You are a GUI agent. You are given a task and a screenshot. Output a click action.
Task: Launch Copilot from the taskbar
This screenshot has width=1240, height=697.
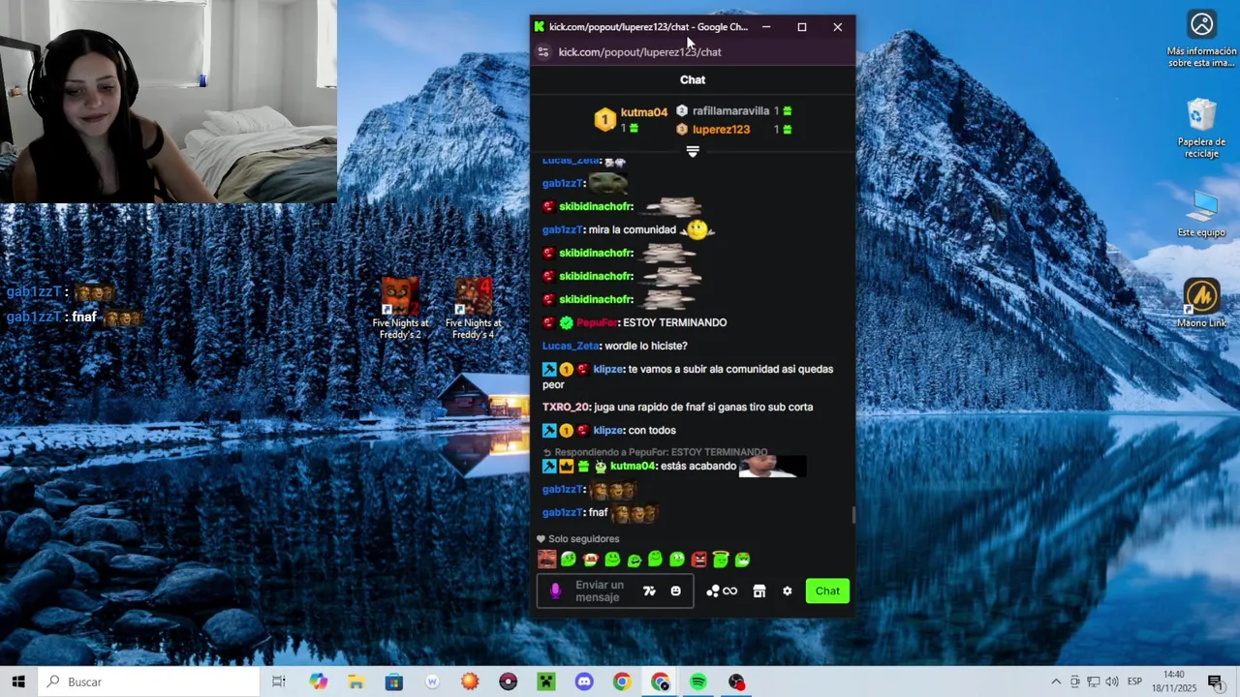click(x=319, y=682)
